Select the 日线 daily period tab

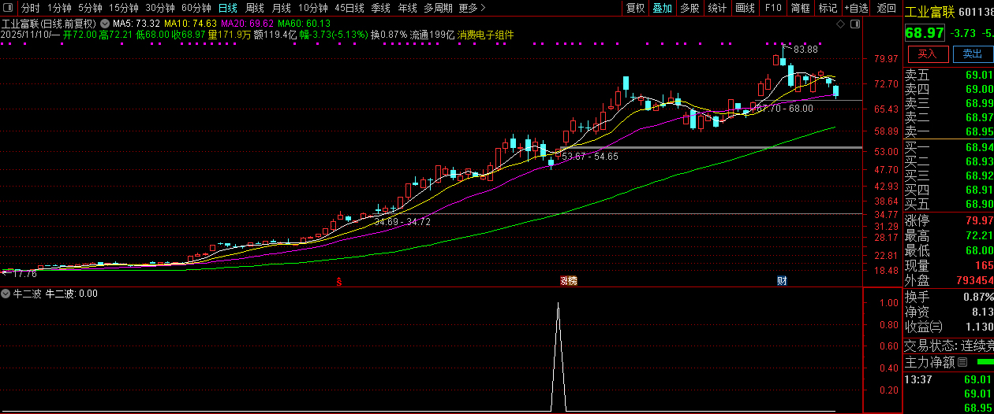tap(227, 8)
